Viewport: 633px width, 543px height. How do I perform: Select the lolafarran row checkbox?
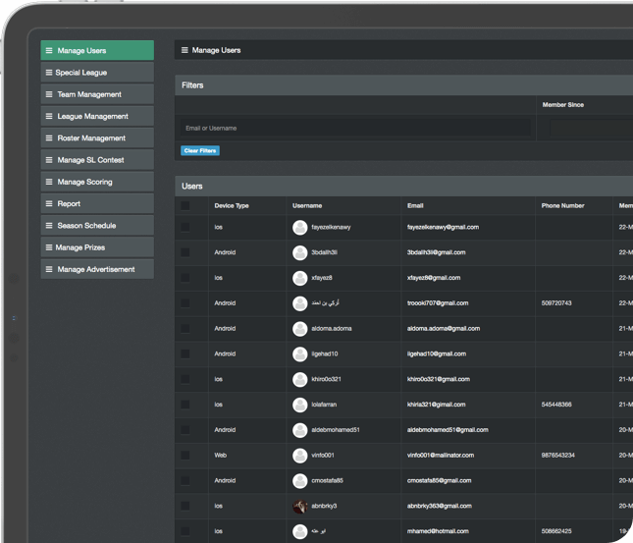(x=185, y=405)
